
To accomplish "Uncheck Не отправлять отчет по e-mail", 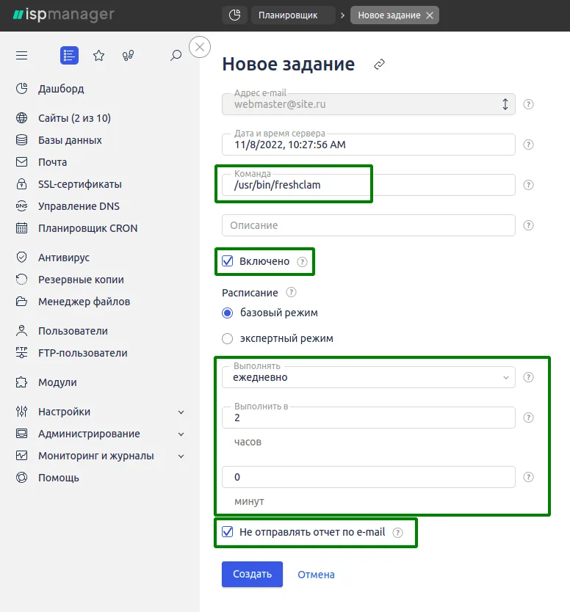I will click(x=229, y=533).
